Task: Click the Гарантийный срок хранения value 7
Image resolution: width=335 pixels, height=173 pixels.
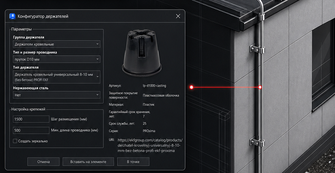Action: (144, 116)
